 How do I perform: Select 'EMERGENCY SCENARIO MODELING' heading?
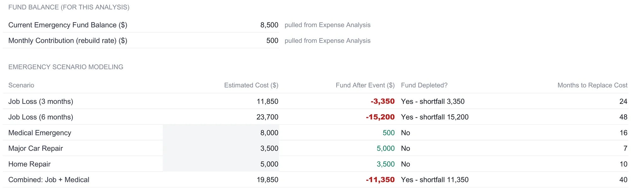(66, 67)
